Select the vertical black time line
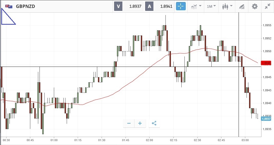This screenshot has height=145, width=274. click(x=239, y=103)
